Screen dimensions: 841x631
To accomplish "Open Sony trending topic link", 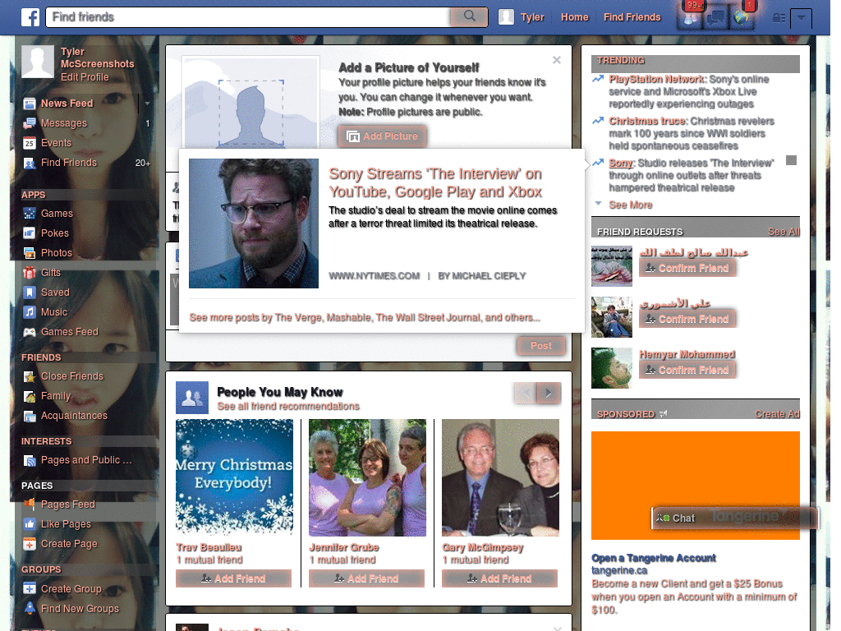I will pos(621,164).
